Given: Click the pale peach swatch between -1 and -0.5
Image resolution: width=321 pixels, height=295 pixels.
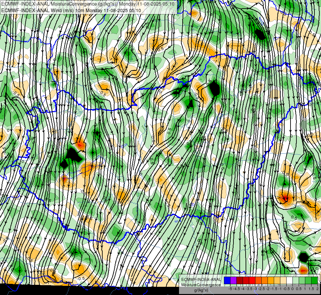Looking at the screenshot, I should pyautogui.click(x=283, y=280).
